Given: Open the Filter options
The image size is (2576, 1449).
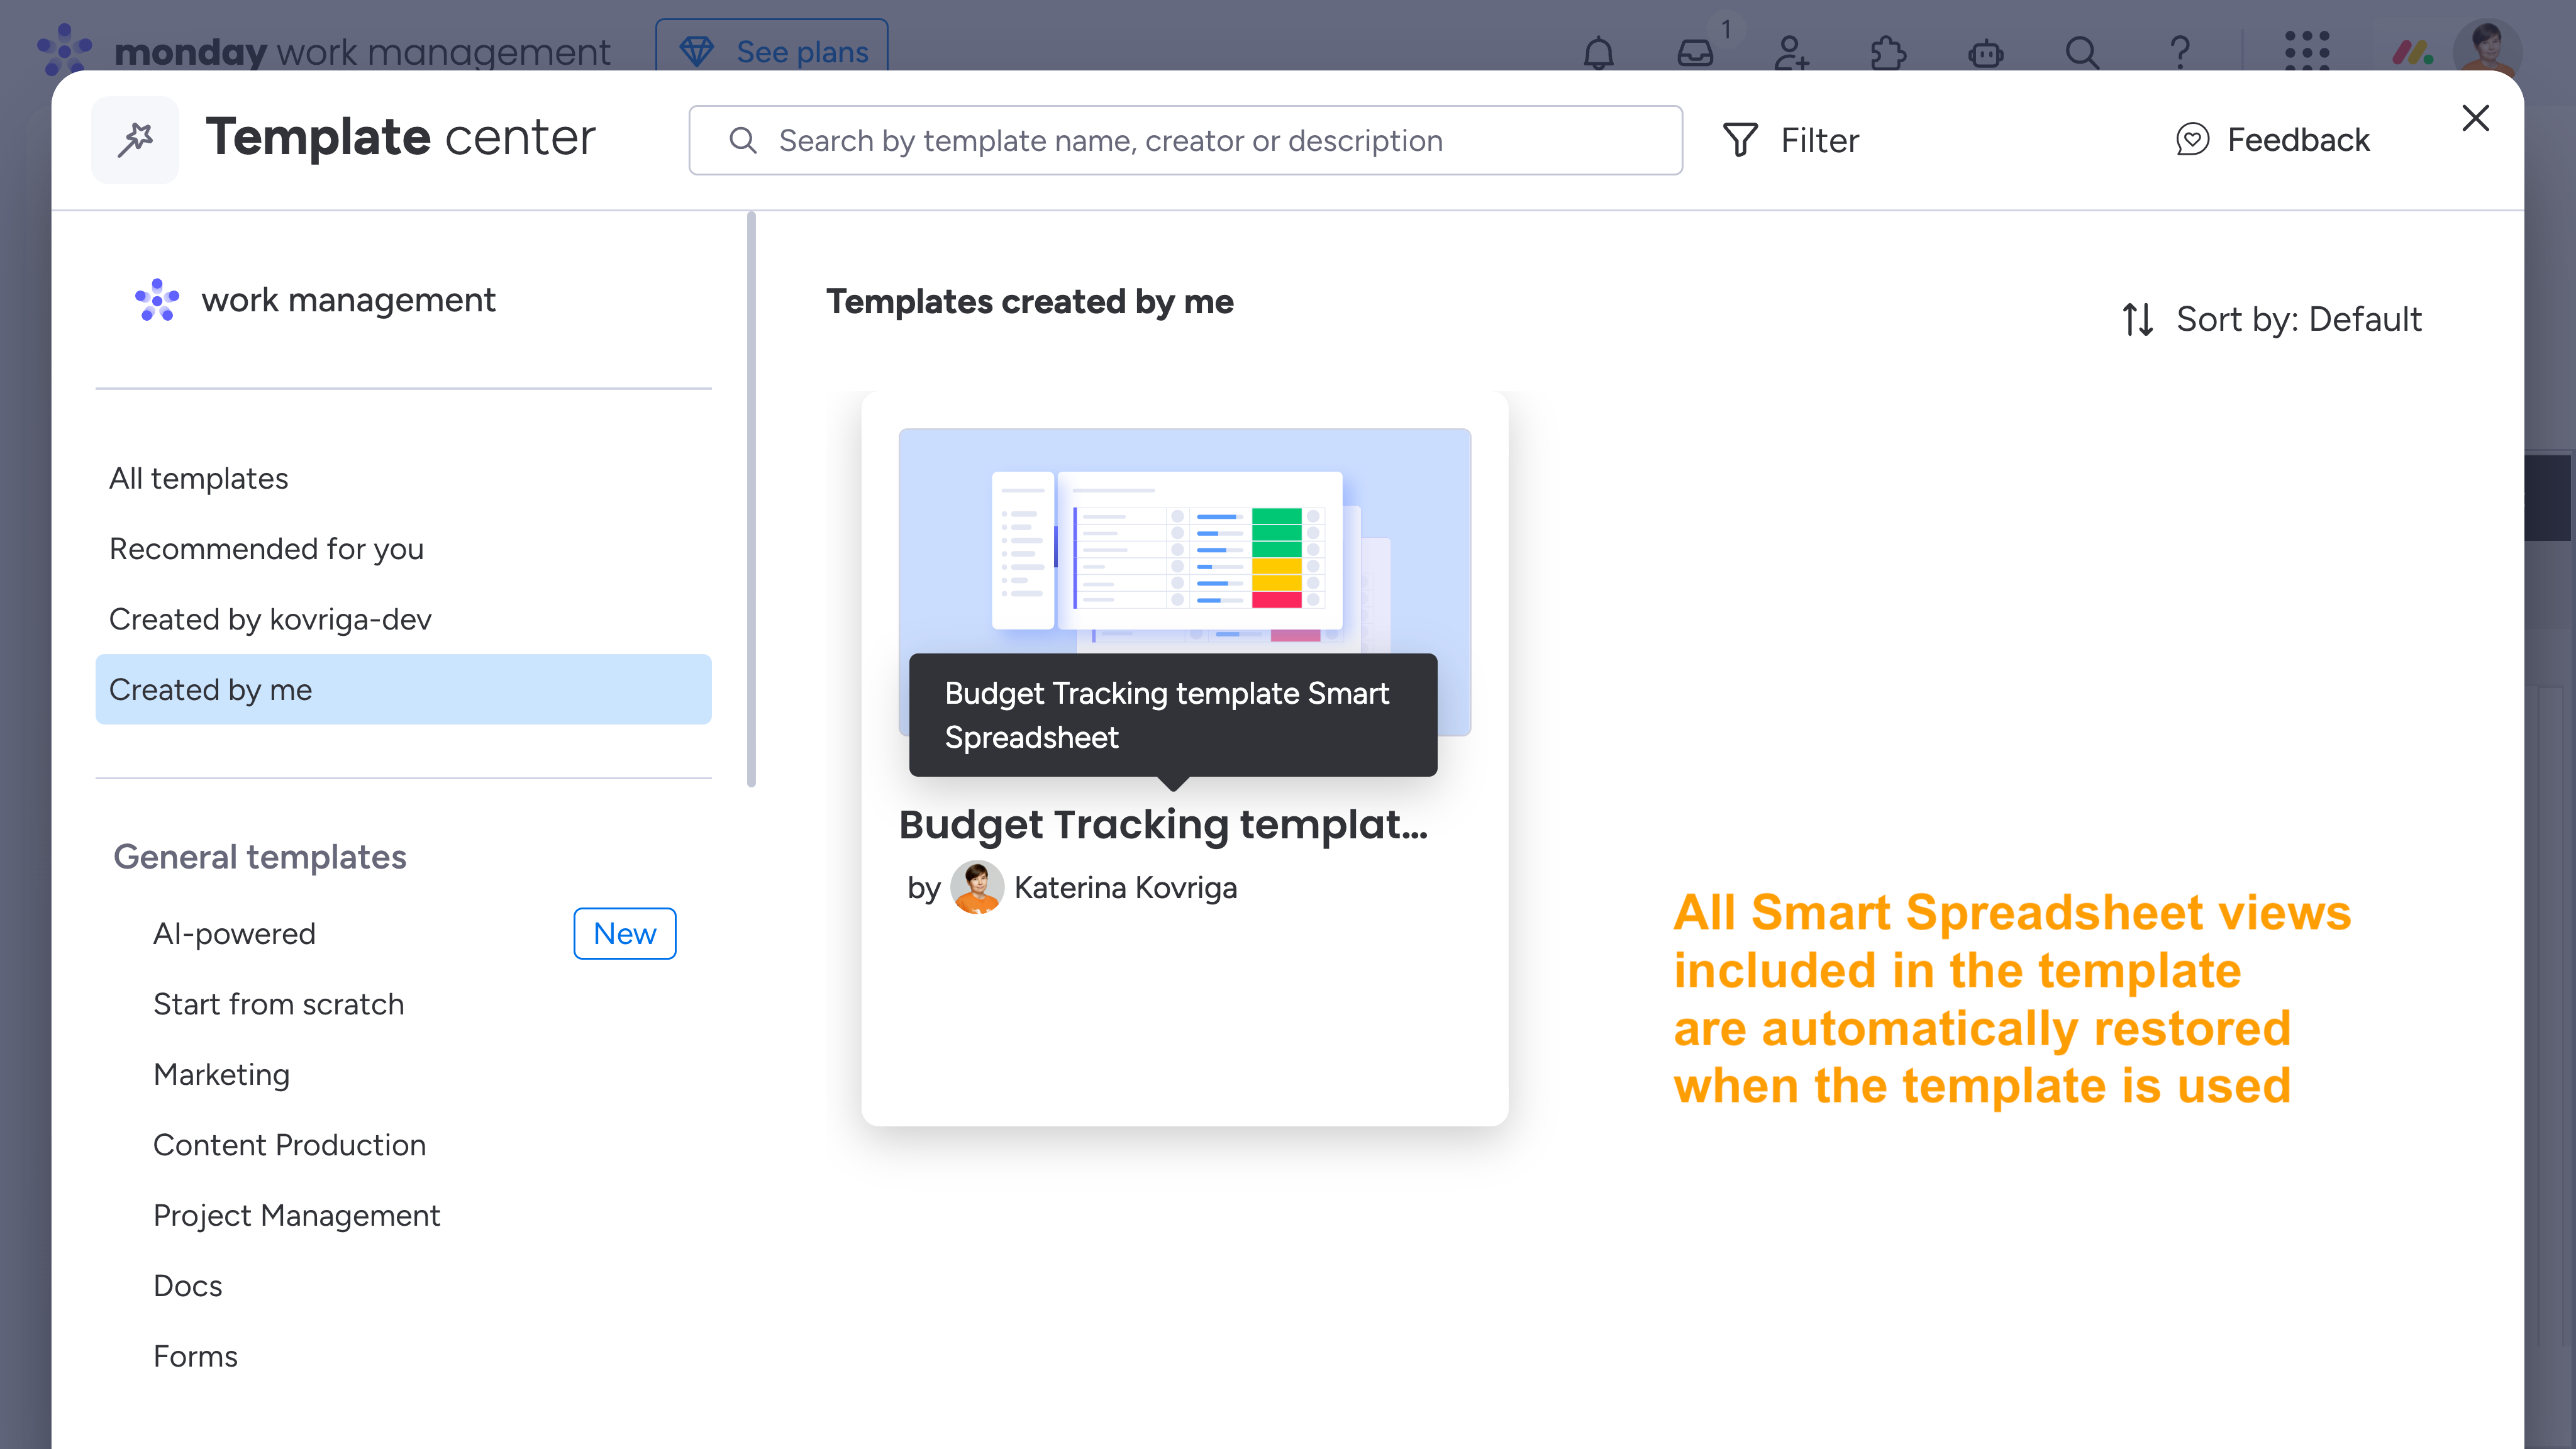Looking at the screenshot, I should [1790, 140].
